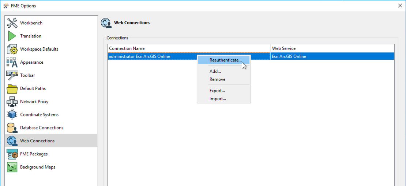Choose Reauthenticate... from the context menu
406x186 pixels.
point(225,60)
